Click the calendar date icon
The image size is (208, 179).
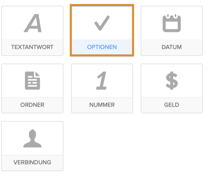(x=172, y=23)
